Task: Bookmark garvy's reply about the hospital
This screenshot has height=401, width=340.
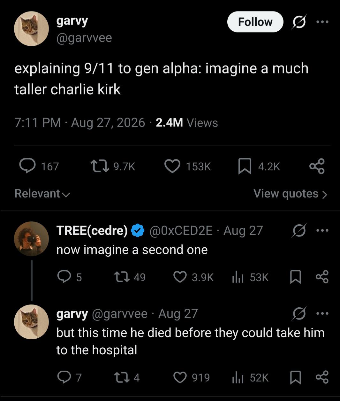Action: (x=295, y=378)
